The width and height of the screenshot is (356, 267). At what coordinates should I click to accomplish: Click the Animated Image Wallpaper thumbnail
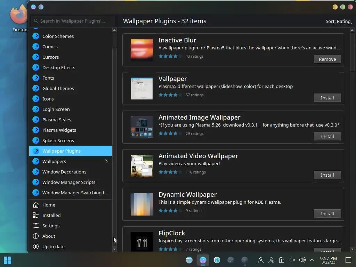tap(142, 127)
